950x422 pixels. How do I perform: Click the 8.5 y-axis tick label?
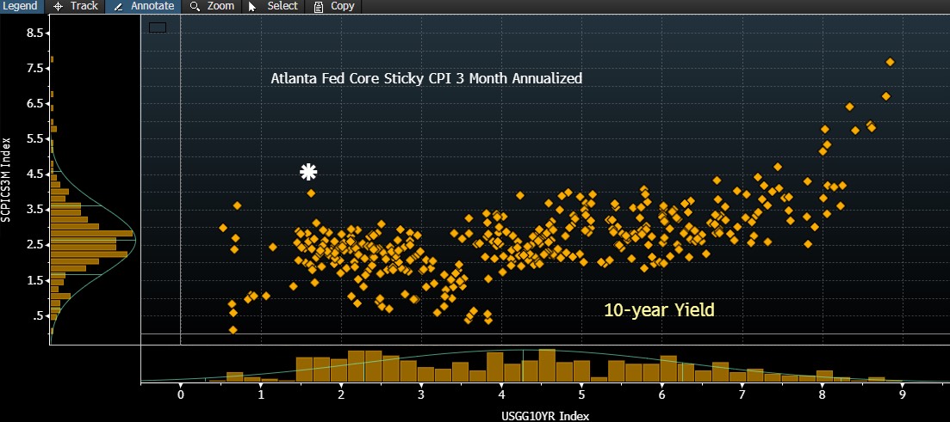34,34
